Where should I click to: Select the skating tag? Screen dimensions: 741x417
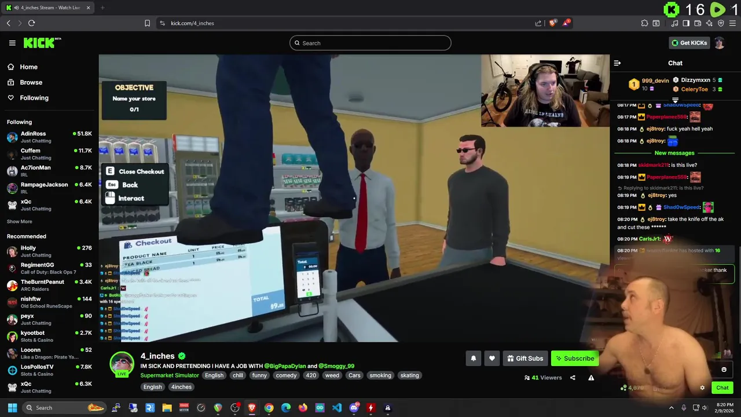point(409,375)
